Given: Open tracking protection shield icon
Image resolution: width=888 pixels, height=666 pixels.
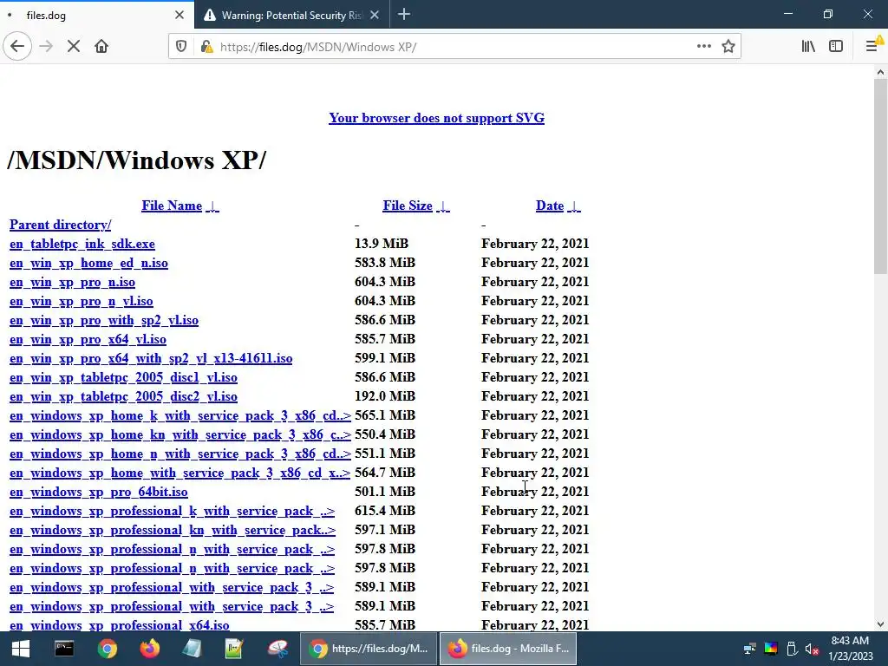Looking at the screenshot, I should pos(181,47).
